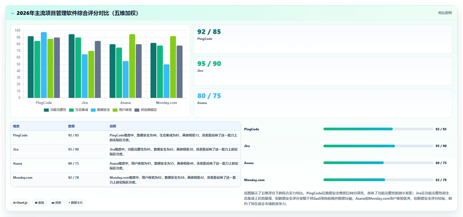Click Monday.com's light blue 数据安全 bar
Screen dimensions: 463x217
pos(166,81)
